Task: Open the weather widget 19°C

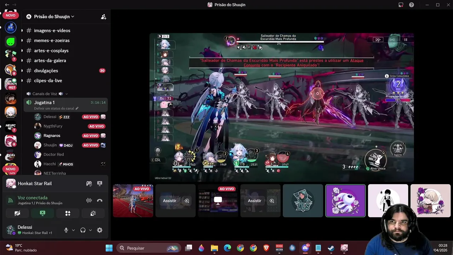Action: [21, 248]
